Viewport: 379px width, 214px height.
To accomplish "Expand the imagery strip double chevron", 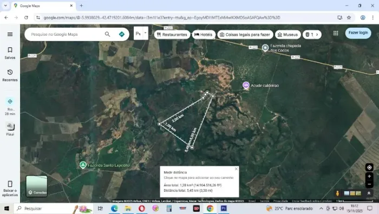I will 369,193.
